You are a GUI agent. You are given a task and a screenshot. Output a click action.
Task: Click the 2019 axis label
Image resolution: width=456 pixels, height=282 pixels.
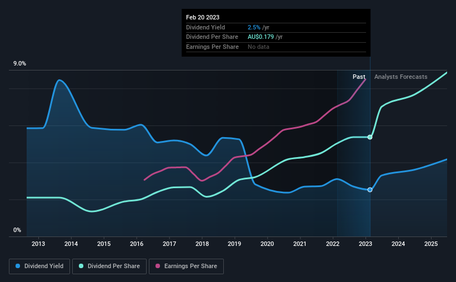click(234, 244)
